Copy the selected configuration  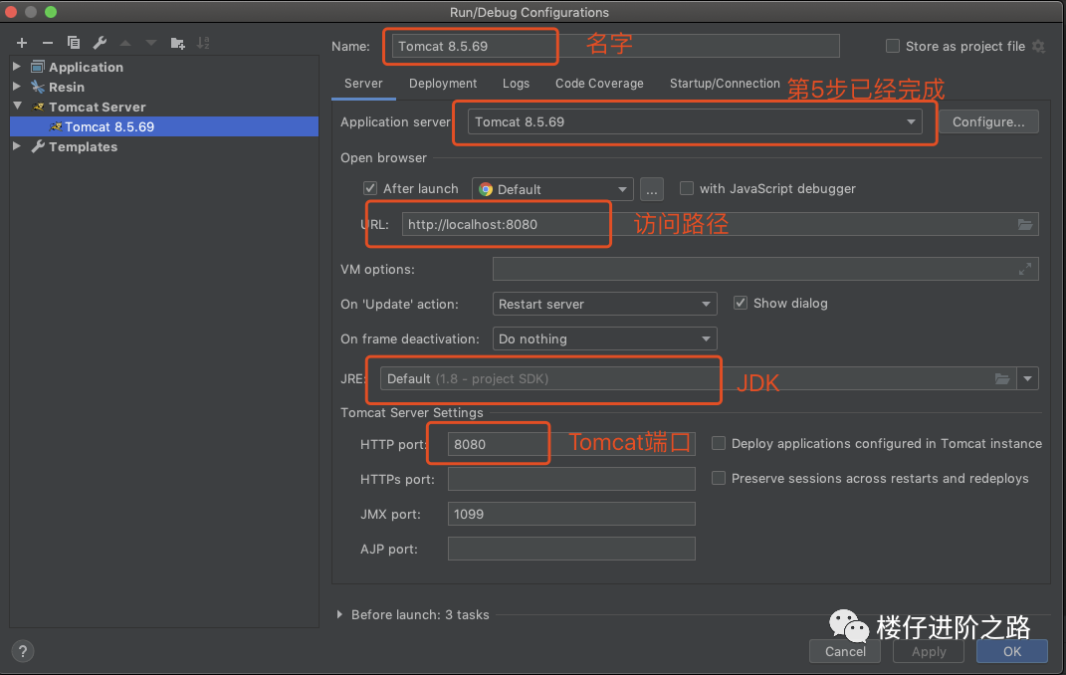tap(74, 43)
